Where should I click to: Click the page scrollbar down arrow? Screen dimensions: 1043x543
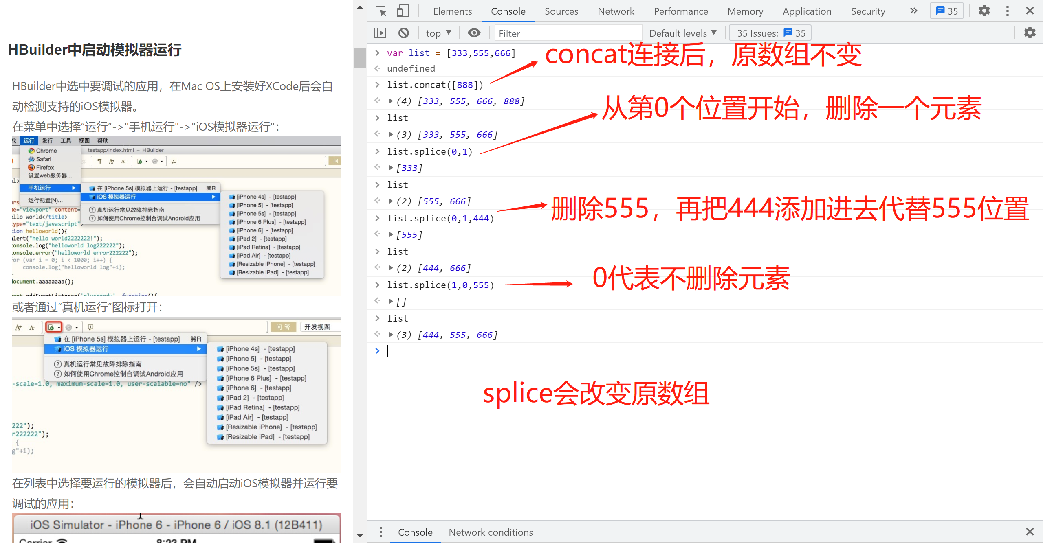(x=359, y=536)
